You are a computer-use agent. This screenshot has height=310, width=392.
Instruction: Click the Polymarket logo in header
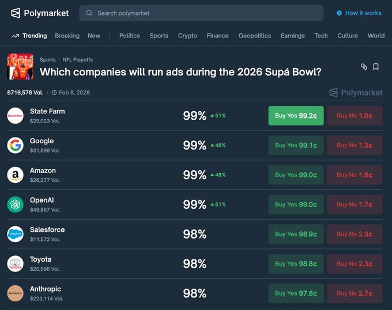tap(39, 13)
